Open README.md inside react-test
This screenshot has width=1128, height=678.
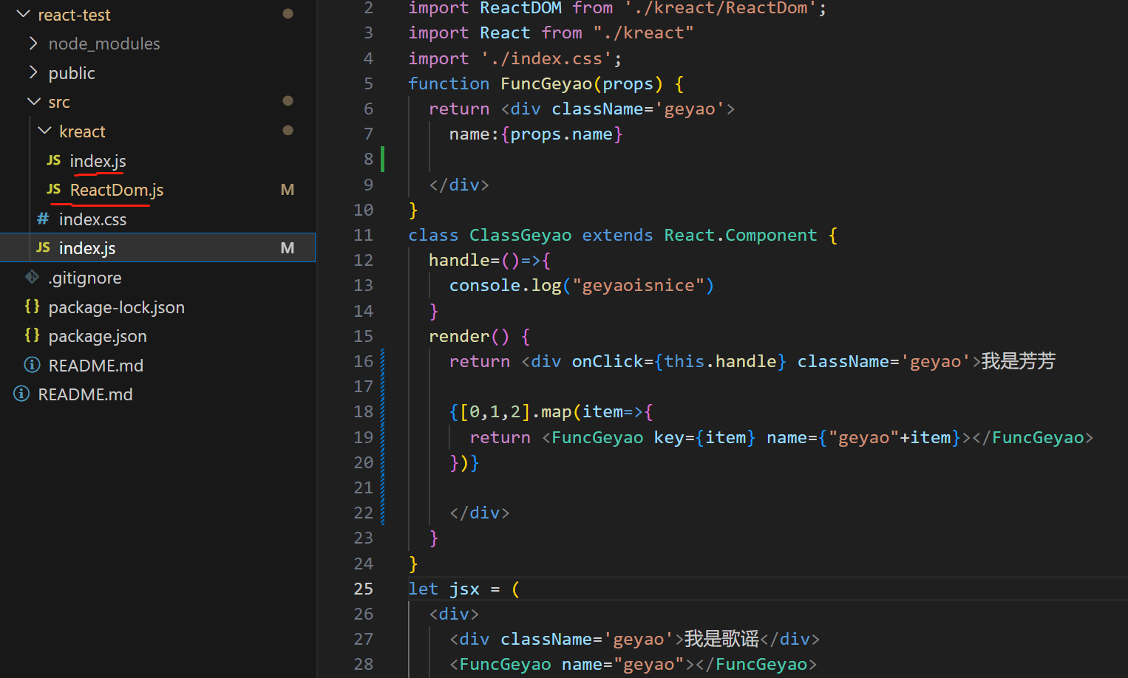pyautogui.click(x=96, y=366)
